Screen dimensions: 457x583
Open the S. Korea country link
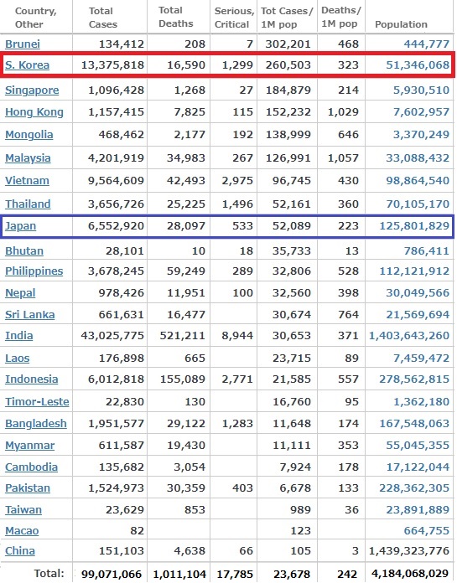coord(27,65)
